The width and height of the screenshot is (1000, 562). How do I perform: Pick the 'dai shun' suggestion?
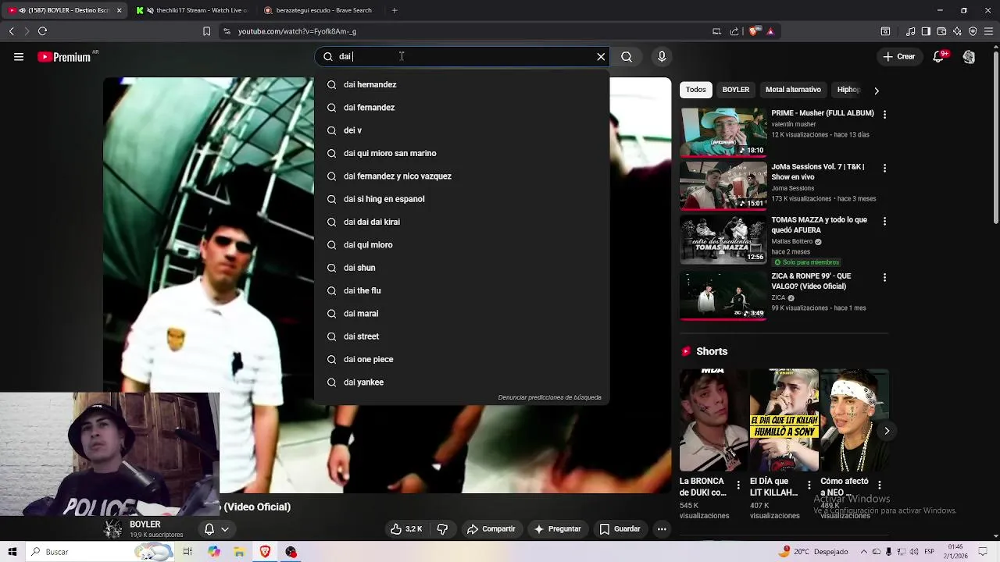(x=462, y=268)
